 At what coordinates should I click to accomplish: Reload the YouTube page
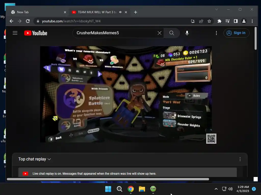(28, 21)
